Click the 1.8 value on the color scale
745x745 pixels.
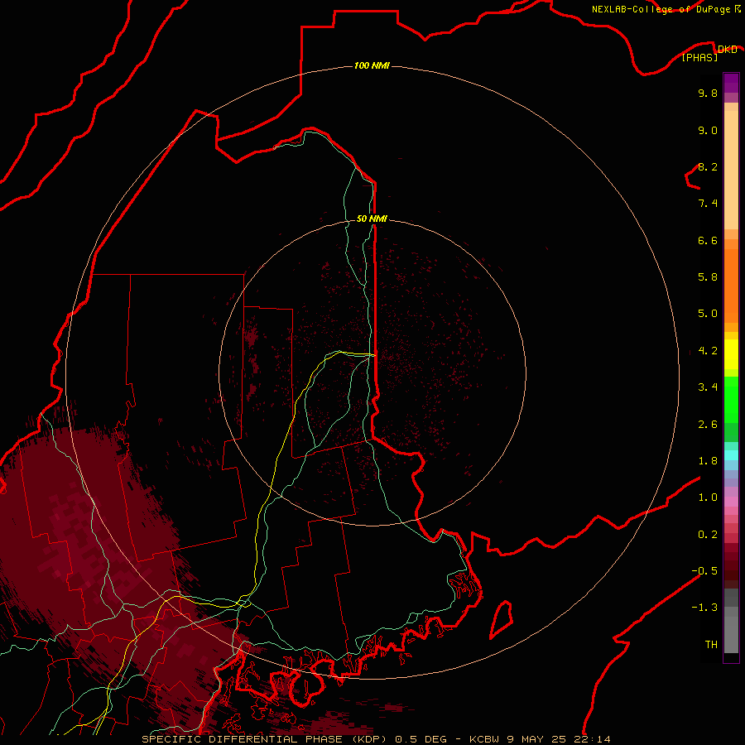[x=708, y=460]
